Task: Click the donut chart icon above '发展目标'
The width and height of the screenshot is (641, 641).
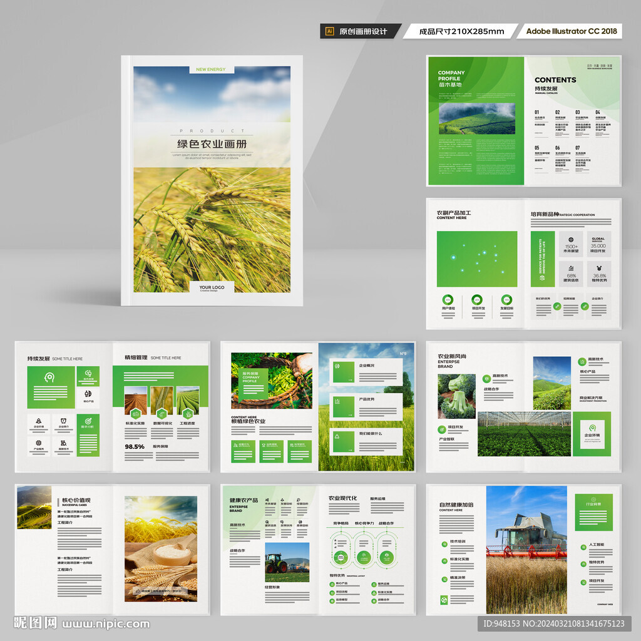Action: pos(506,300)
